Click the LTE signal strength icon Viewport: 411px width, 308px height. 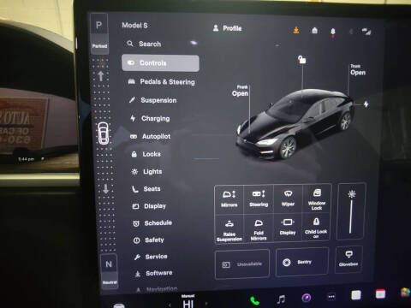pos(366,32)
